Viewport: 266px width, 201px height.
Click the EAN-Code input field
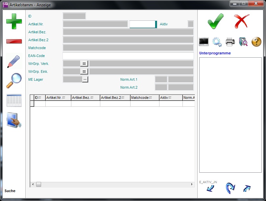click(128, 56)
